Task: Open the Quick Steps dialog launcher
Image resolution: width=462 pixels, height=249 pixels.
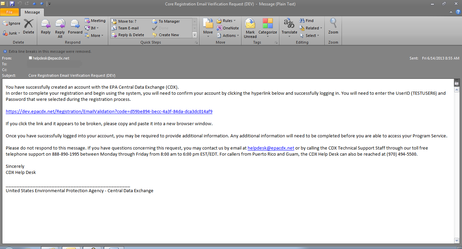Action: [196, 43]
